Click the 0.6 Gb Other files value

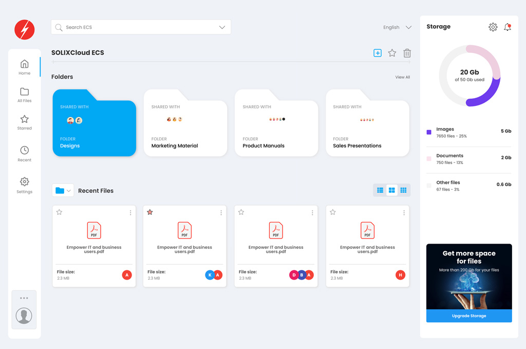pyautogui.click(x=504, y=185)
